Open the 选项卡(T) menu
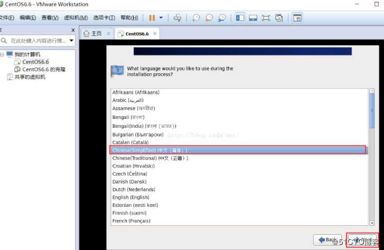 (104, 17)
